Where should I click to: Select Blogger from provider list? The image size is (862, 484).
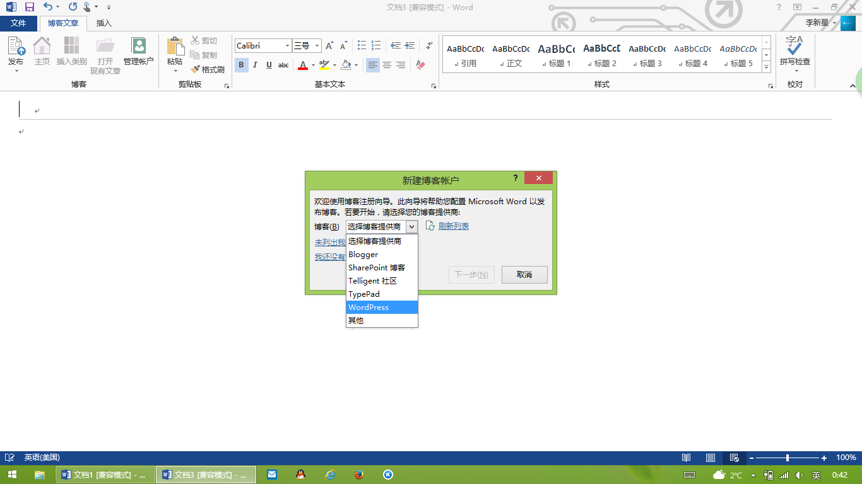(382, 255)
